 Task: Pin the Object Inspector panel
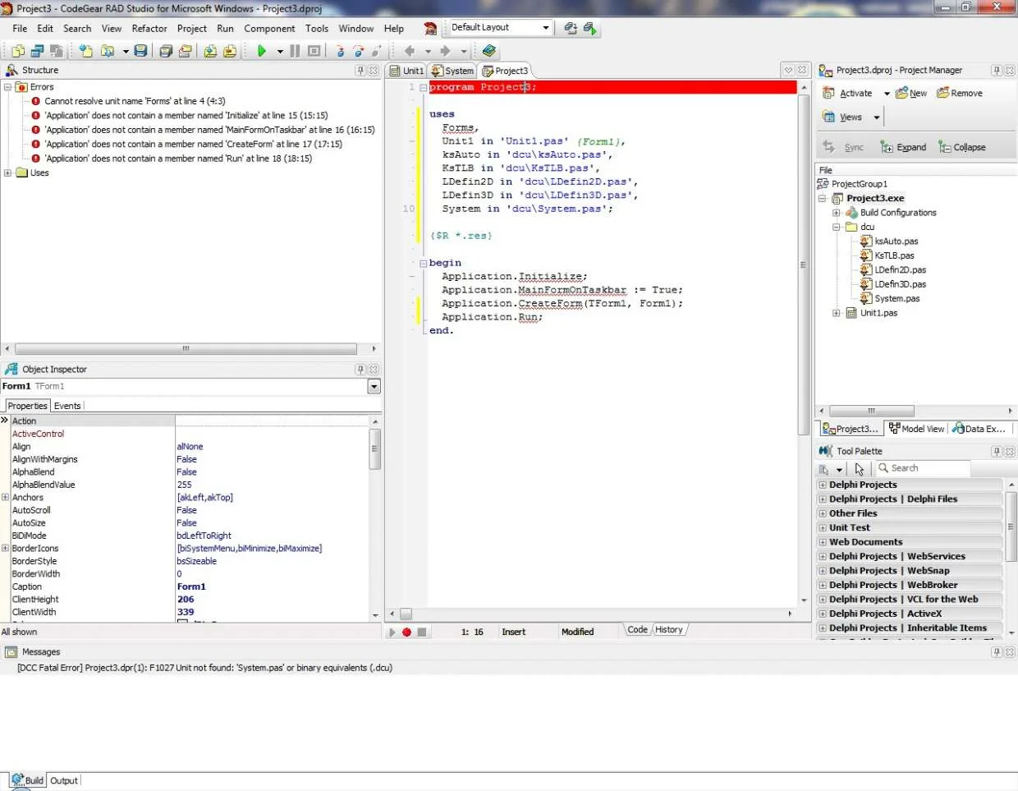(360, 370)
